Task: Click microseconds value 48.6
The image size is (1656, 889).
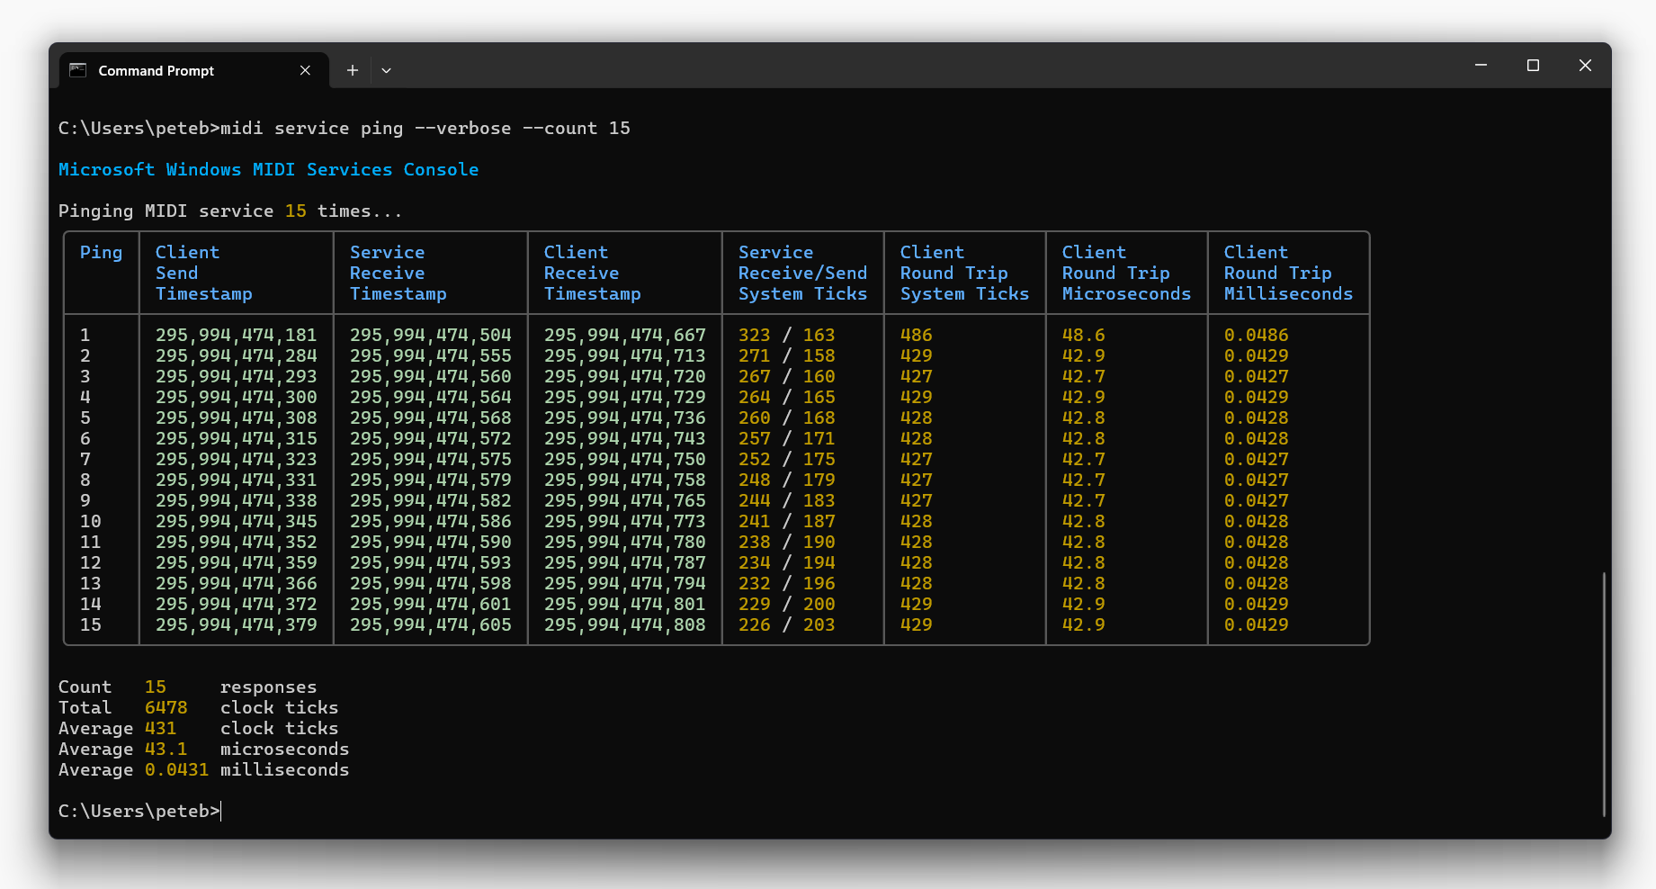Action: (x=1084, y=336)
